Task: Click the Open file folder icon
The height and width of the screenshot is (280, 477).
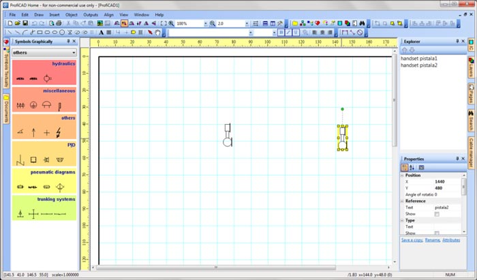Action: click(x=18, y=23)
